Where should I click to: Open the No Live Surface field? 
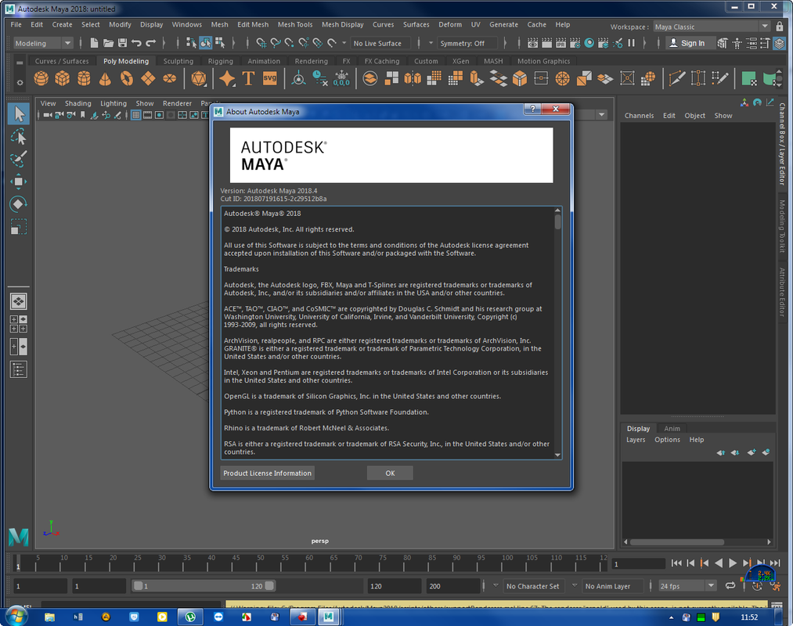click(380, 43)
